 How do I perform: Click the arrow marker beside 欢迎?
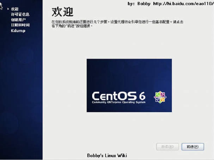(8, 9)
